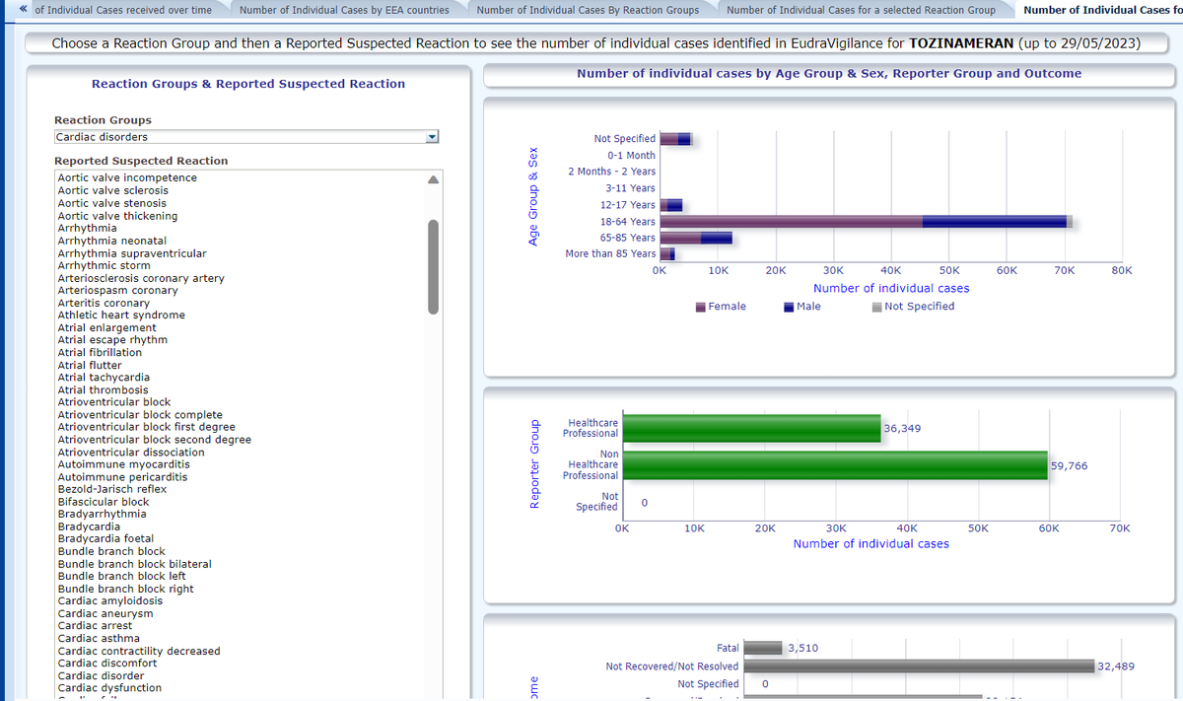Click the Not Recovered/Not Resolved grey bar

click(x=919, y=666)
